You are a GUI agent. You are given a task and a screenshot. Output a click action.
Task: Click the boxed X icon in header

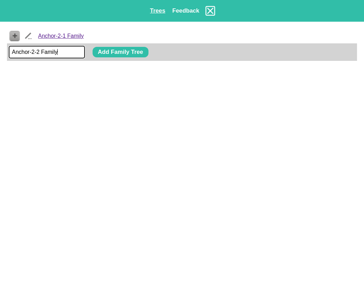[210, 11]
